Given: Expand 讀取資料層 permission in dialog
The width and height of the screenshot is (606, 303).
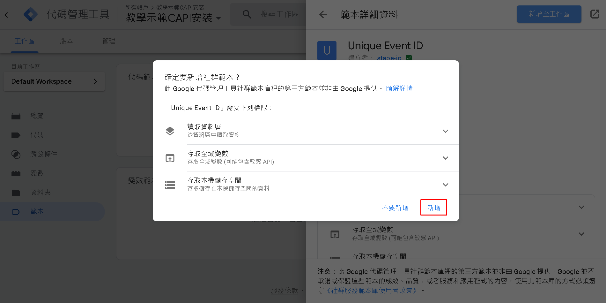Looking at the screenshot, I should [x=446, y=131].
